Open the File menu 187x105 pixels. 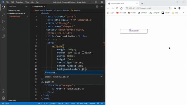(x=7, y=2)
